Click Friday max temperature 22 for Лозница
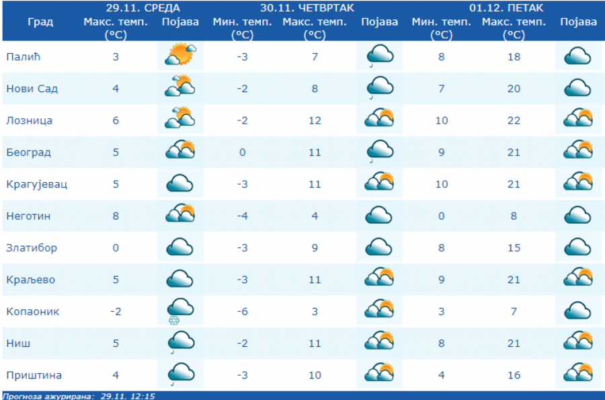605x400 pixels. pyautogui.click(x=514, y=120)
